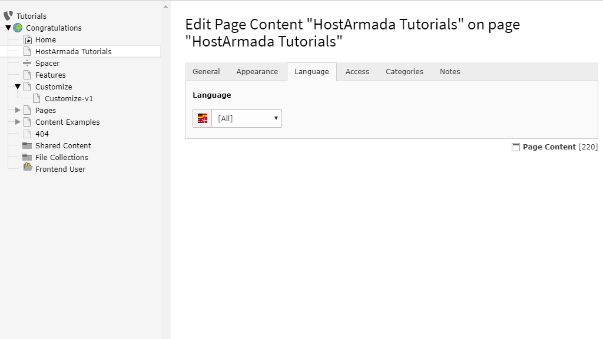Click the folder icon for File Collections
The width and height of the screenshot is (603, 339).
coord(27,157)
